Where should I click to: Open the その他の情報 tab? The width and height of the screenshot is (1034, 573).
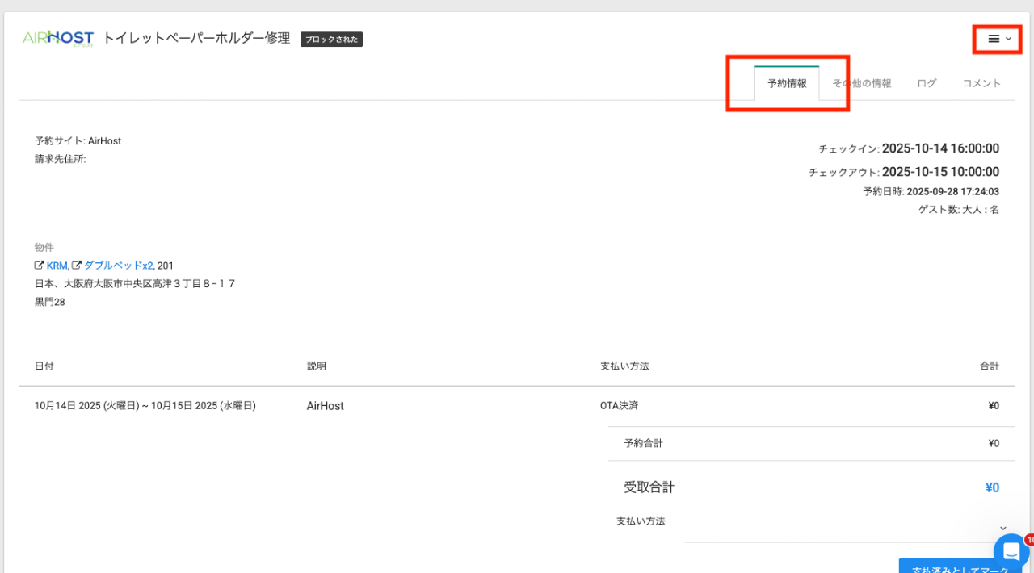tap(862, 83)
